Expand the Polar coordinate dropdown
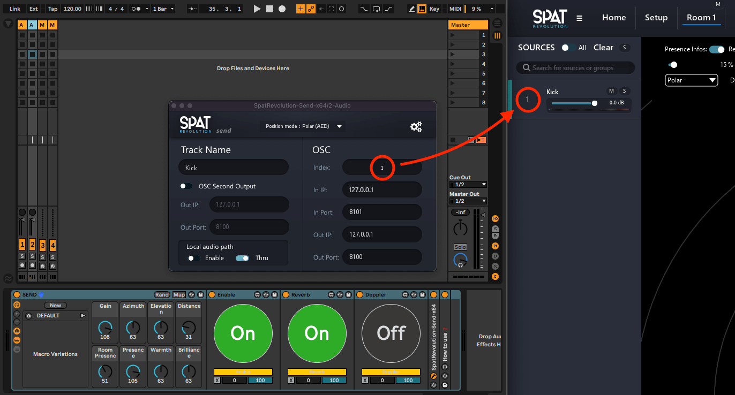The height and width of the screenshot is (395, 735). pyautogui.click(x=691, y=80)
